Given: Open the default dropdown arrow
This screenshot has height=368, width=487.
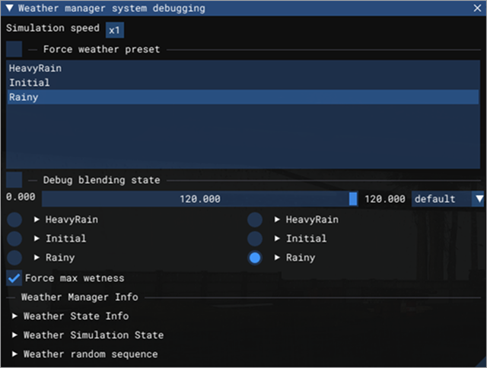Looking at the screenshot, I should [x=479, y=199].
